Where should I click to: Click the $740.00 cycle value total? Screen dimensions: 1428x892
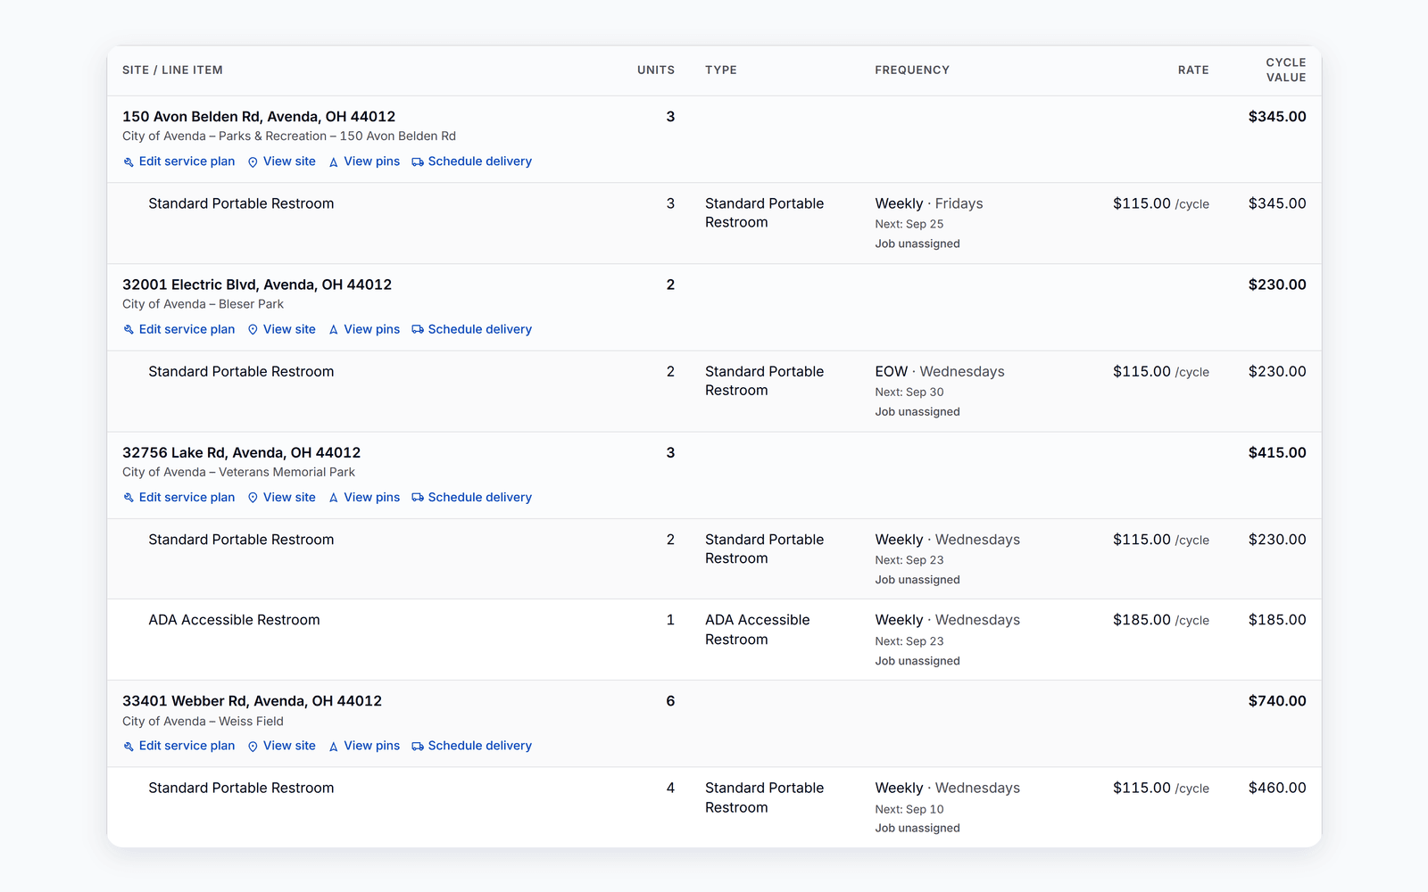pyautogui.click(x=1277, y=701)
